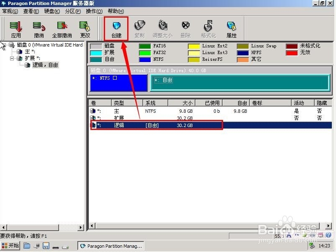
Task: Open the 分区(P) menu
Action: click(x=73, y=11)
